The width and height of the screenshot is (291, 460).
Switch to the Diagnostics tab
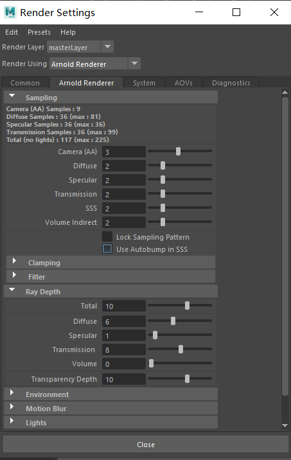(231, 83)
